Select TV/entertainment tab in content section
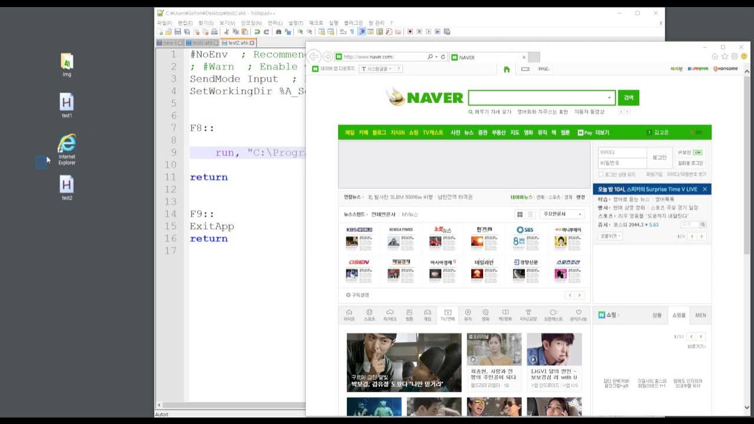The height and width of the screenshot is (424, 754). [448, 315]
